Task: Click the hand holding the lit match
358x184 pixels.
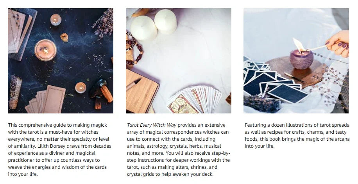Action: [x=338, y=44]
